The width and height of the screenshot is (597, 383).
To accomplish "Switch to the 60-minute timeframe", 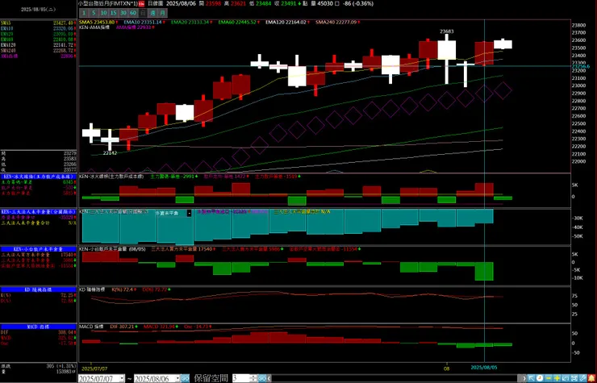I will [133, 13].
